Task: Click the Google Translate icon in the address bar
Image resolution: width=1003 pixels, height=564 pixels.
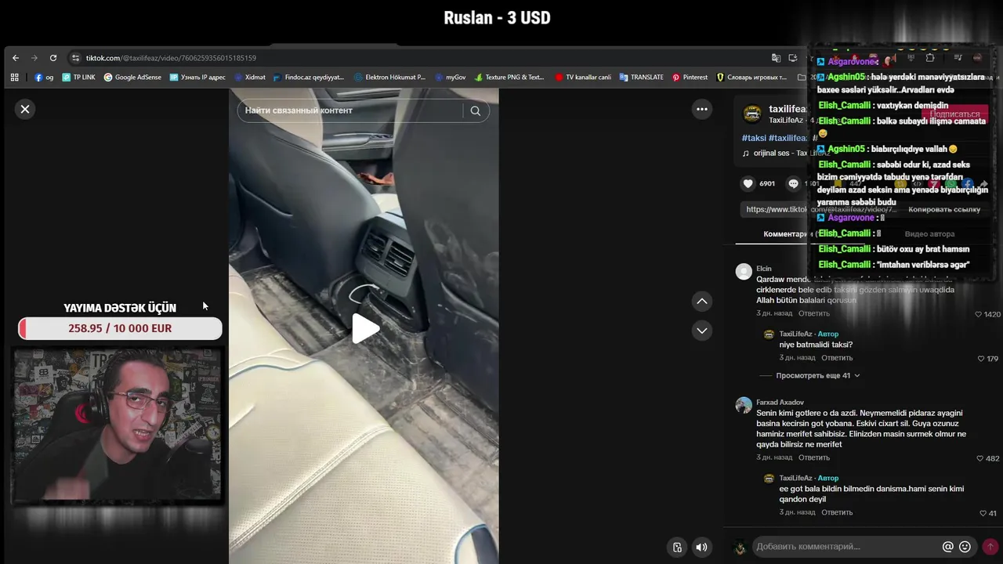Action: pos(776,58)
